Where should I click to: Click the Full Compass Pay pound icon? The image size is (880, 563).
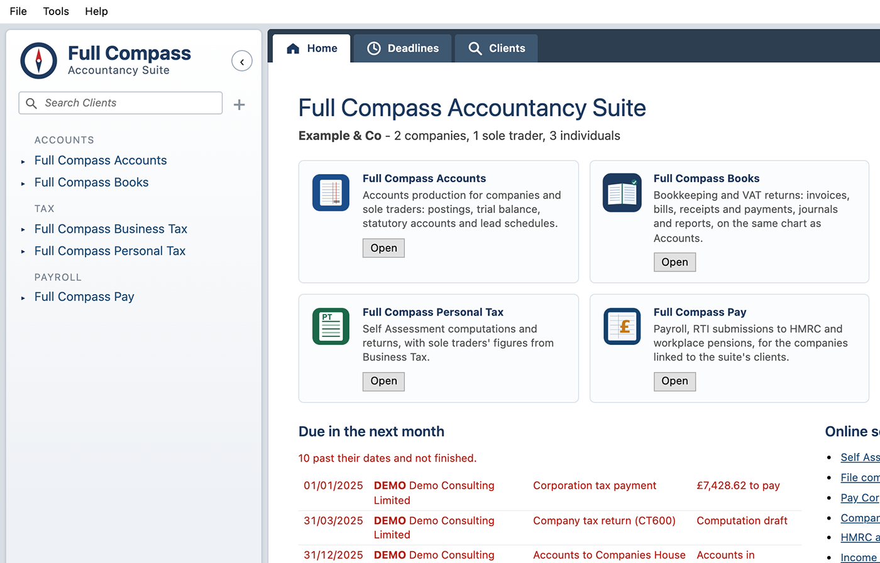622,326
